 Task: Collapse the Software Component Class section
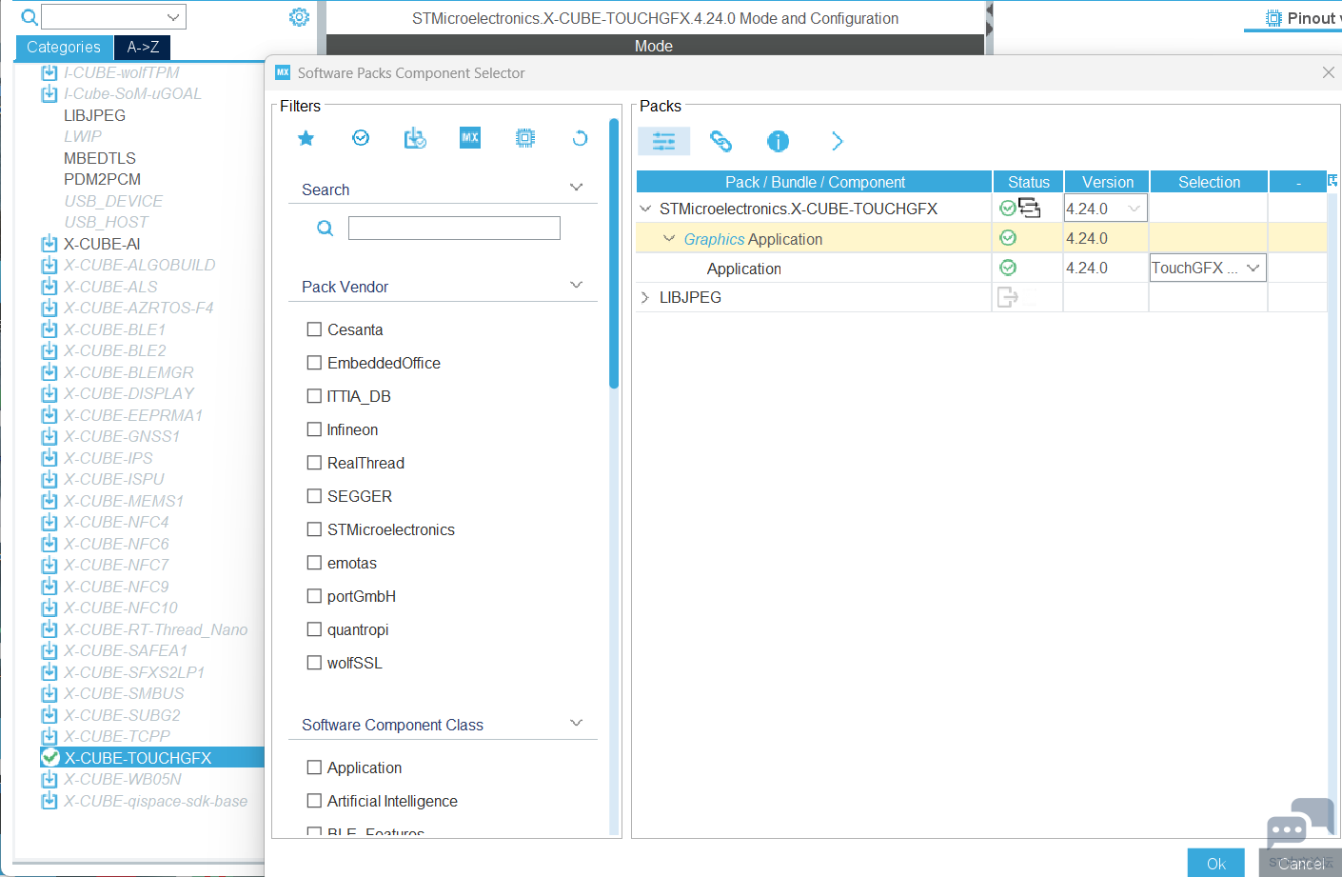(576, 723)
